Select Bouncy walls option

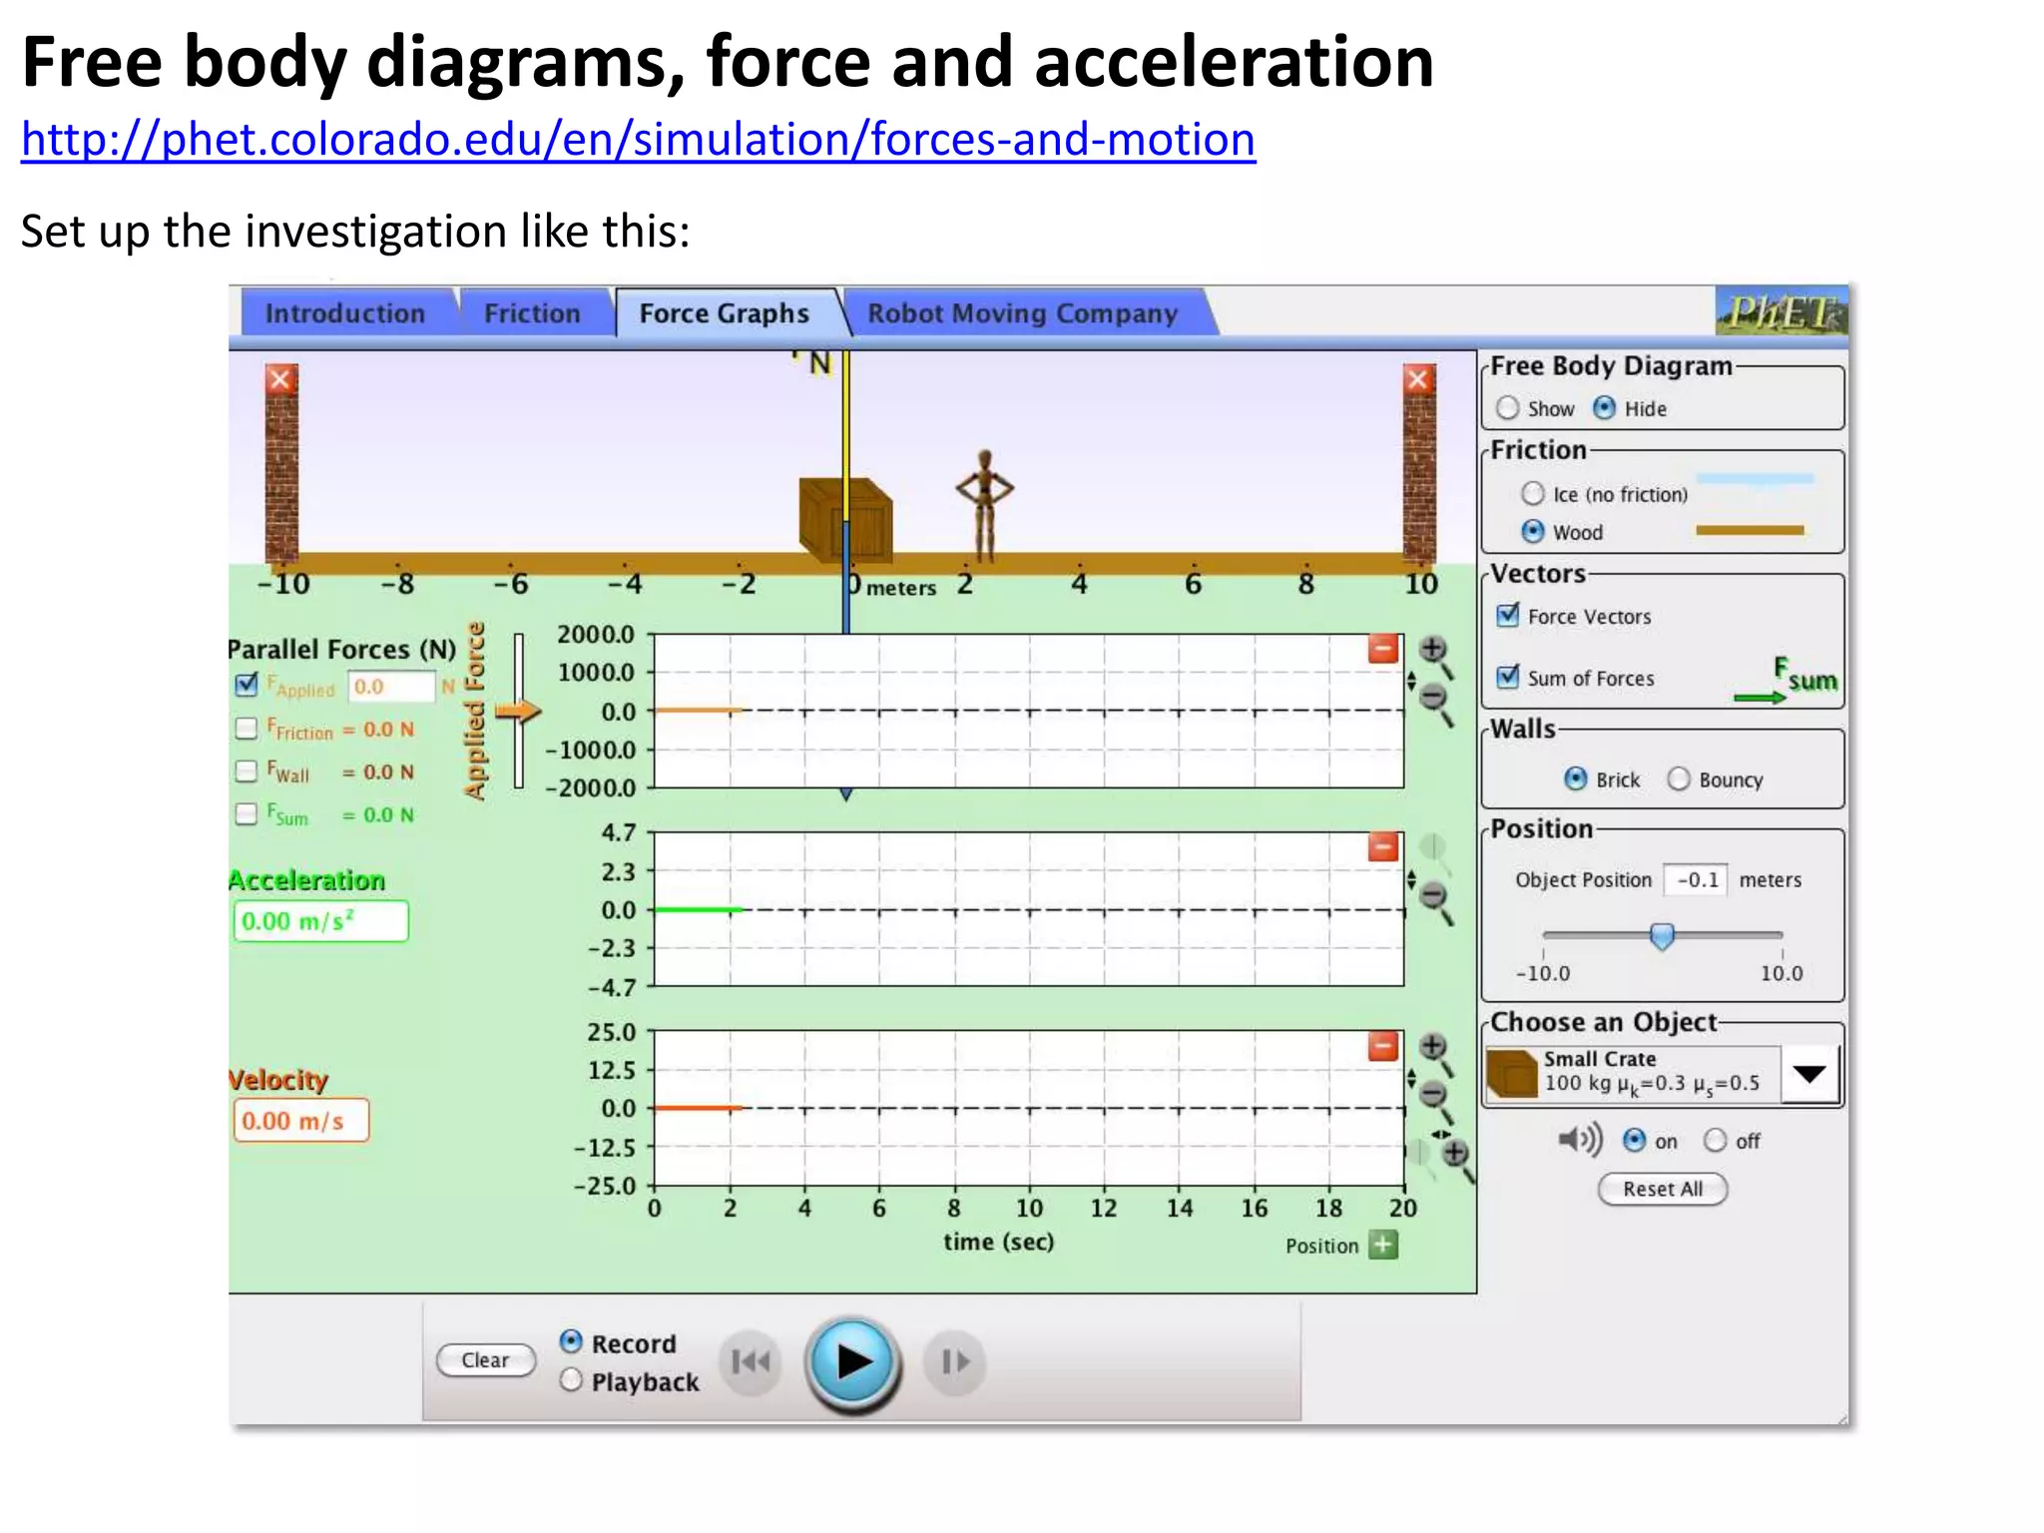coord(1679,778)
